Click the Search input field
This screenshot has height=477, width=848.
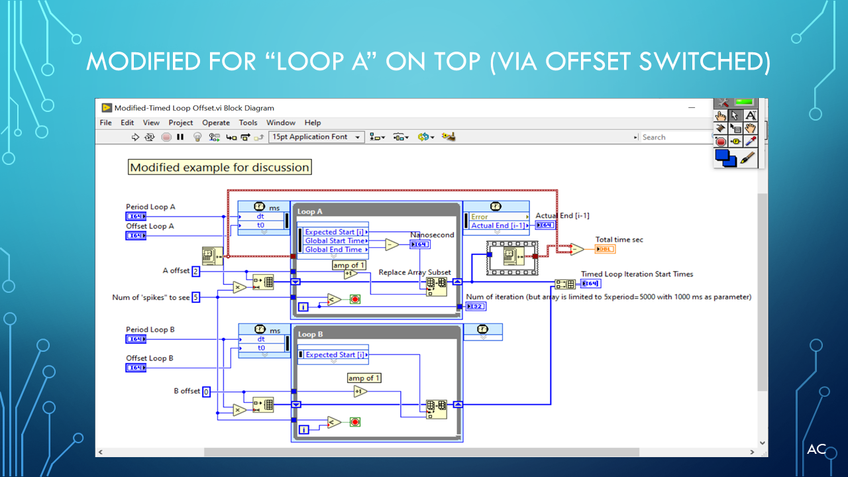click(x=672, y=137)
